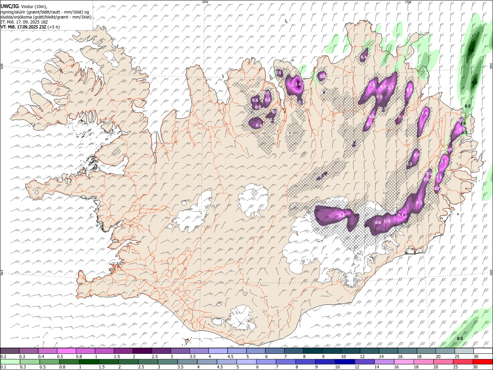Viewport: 493px width, 370px height.
Task: Click bright red 30 swatch in rain scale
Action: tap(482, 362)
